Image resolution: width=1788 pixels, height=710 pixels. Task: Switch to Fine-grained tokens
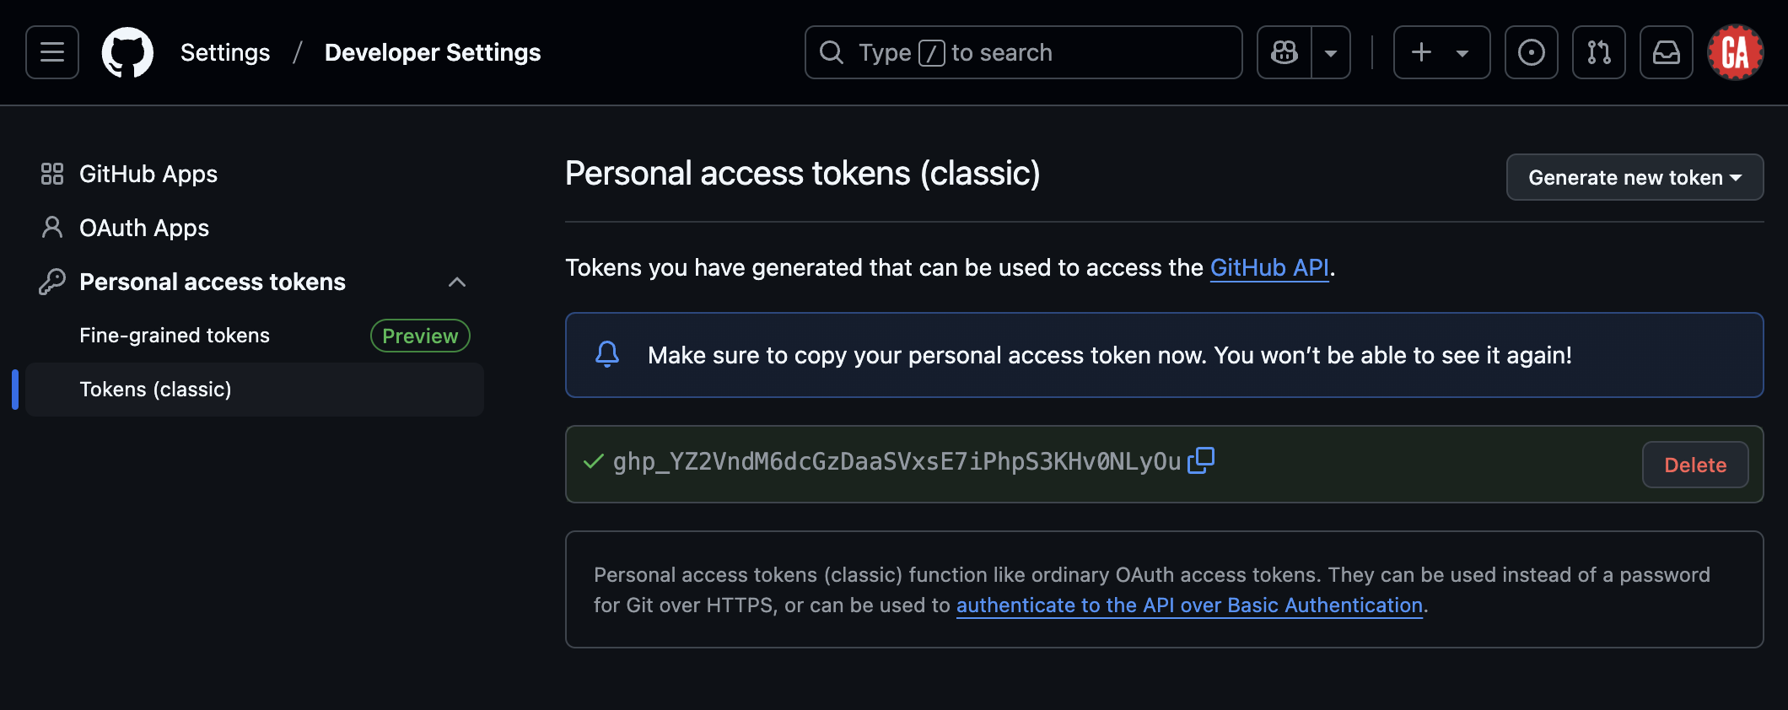(x=174, y=335)
